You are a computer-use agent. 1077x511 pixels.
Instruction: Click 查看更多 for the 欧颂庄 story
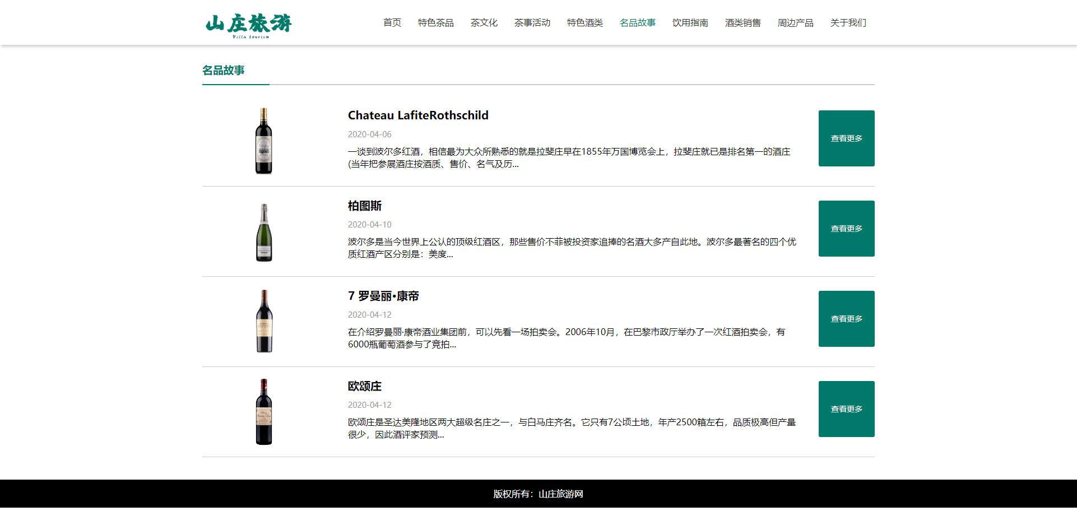click(x=847, y=409)
